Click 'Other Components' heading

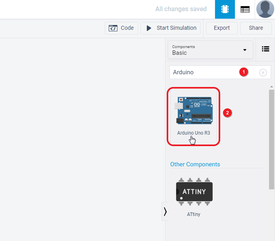(195, 164)
